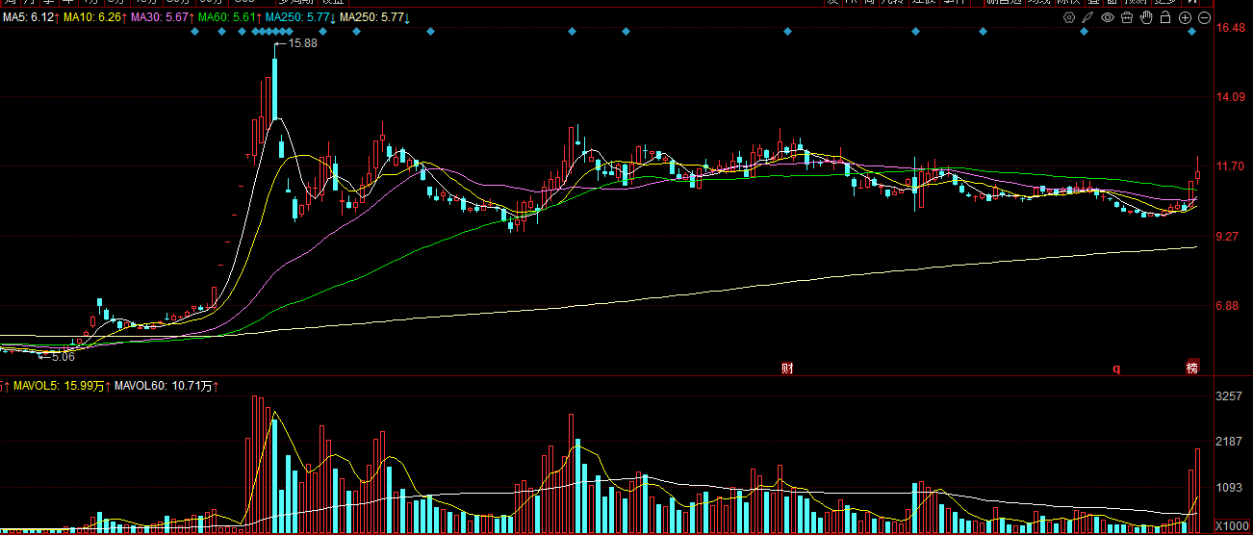Open the toolbox briefcase icon
1253x535 pixels.
[x=1127, y=17]
